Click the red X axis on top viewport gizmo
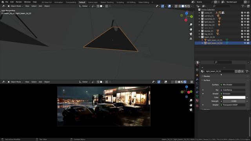 click(186, 20)
